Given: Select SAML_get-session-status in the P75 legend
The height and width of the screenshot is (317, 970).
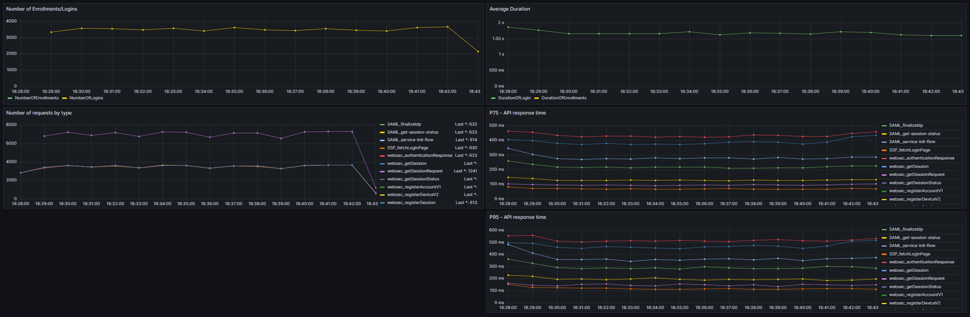Looking at the screenshot, I should pos(914,134).
